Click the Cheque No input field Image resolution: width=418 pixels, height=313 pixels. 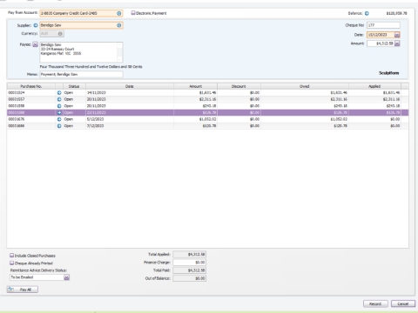tap(383, 25)
